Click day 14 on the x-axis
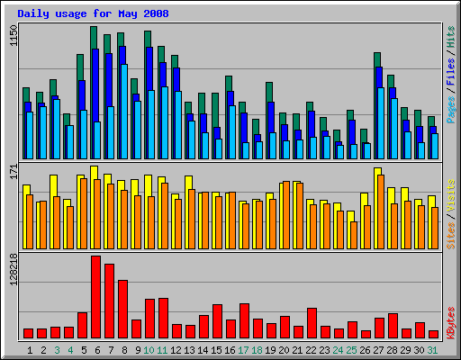Image resolution: width=461 pixels, height=360 pixels. [203, 350]
